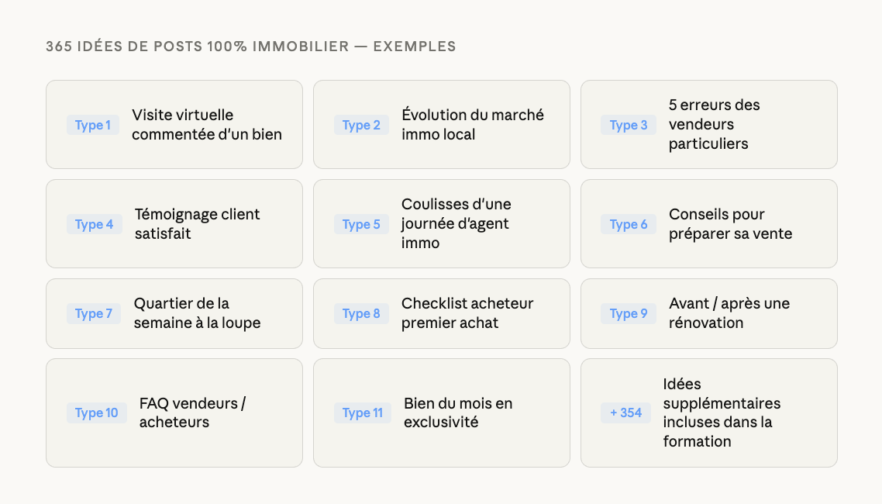
Task: Select 'Bien du mois en exclusivité' idea
Action: (457, 413)
